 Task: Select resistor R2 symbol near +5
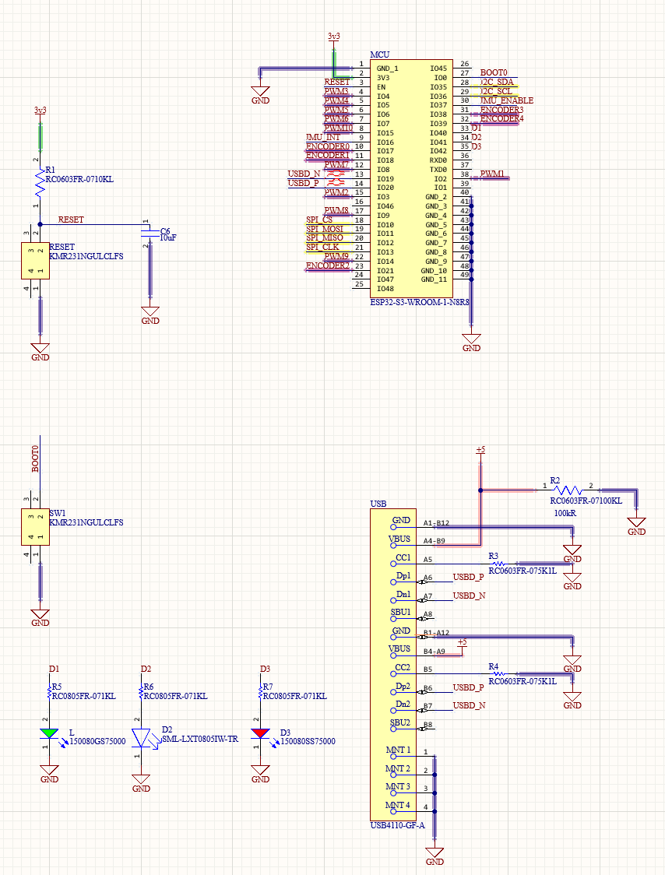pyautogui.click(x=569, y=490)
